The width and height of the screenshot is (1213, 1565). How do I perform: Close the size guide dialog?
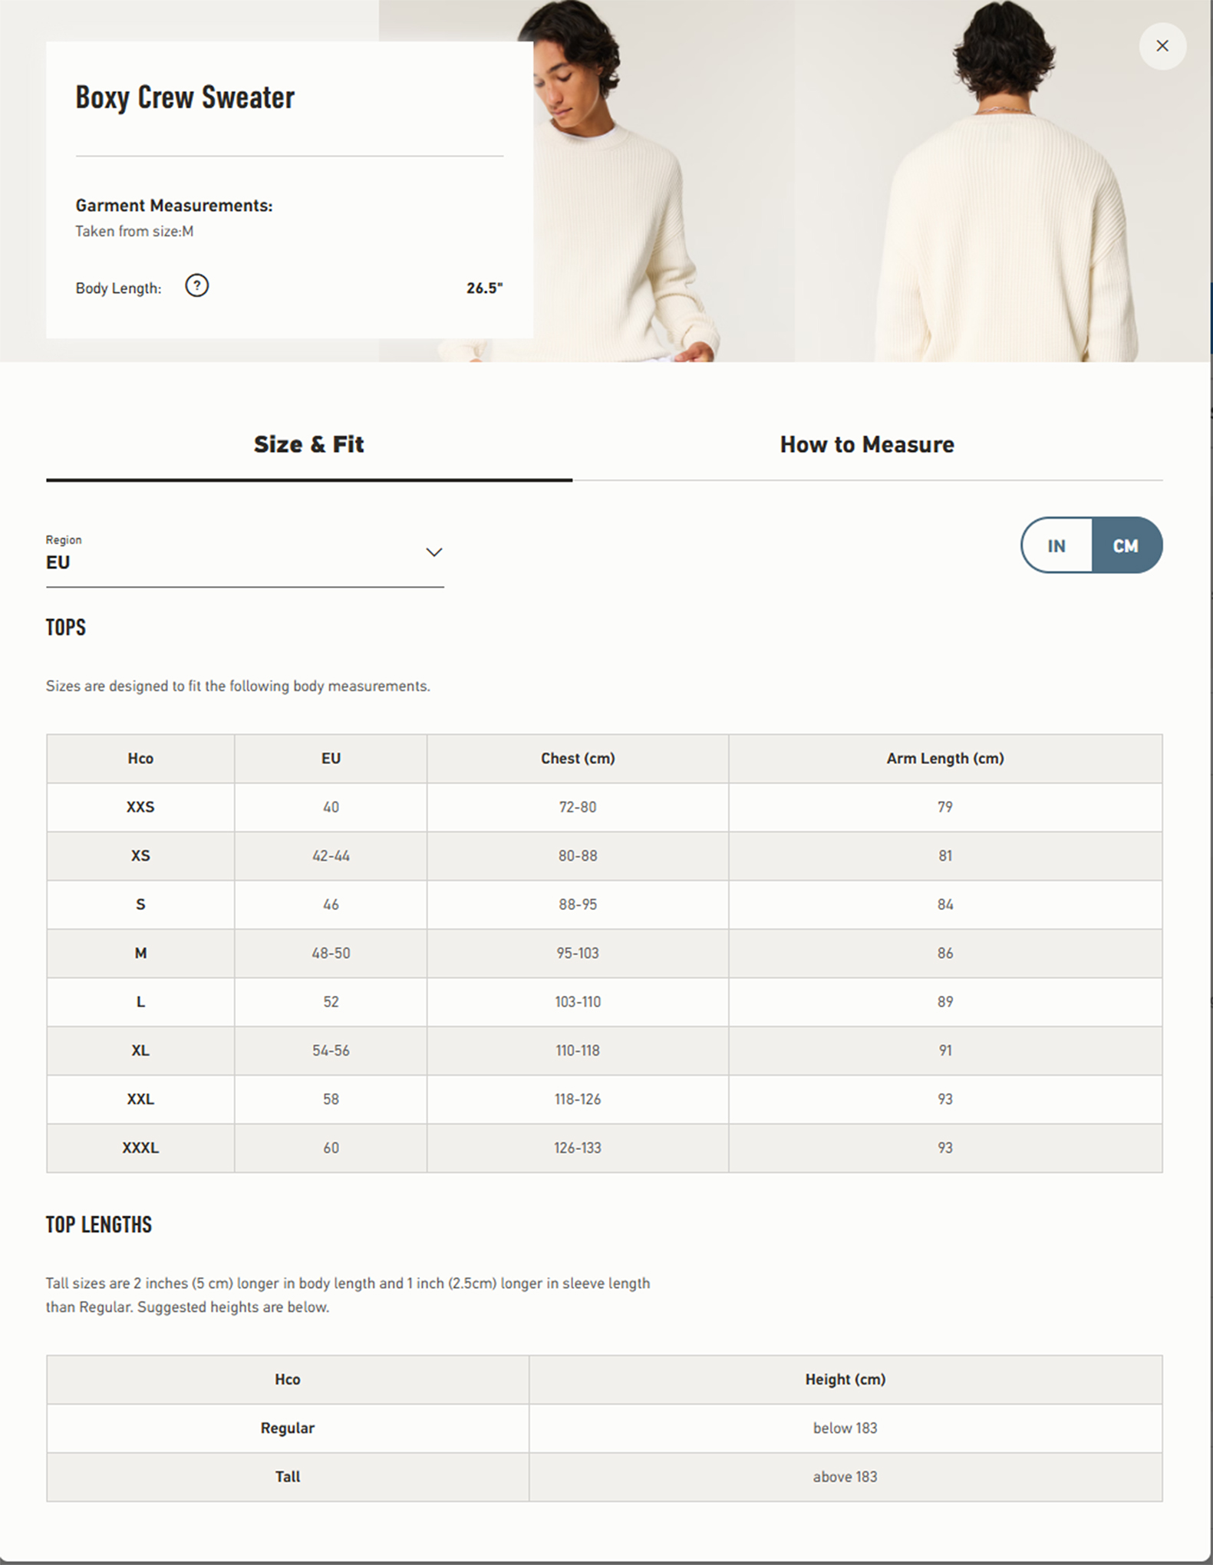tap(1162, 46)
